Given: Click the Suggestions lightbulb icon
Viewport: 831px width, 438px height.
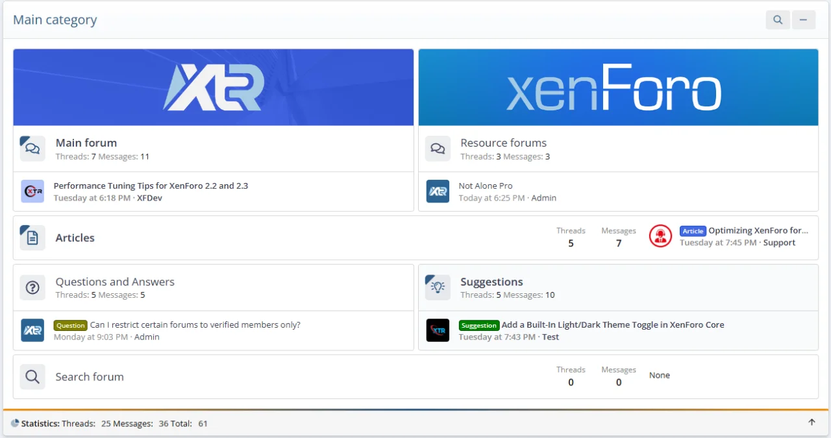Looking at the screenshot, I should 438,287.
